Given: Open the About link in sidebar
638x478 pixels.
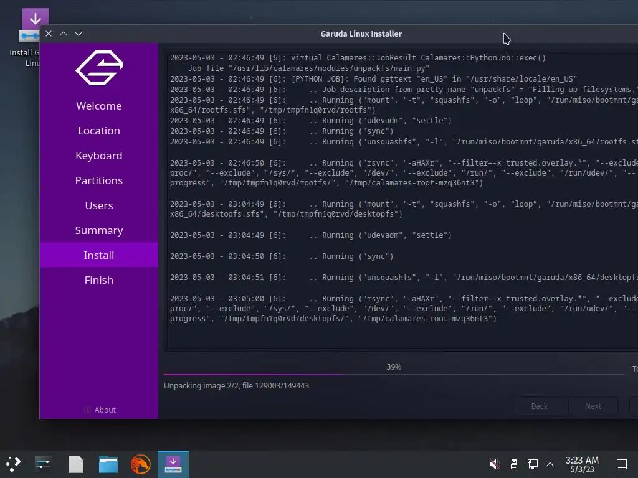Looking at the screenshot, I should tap(100, 410).
